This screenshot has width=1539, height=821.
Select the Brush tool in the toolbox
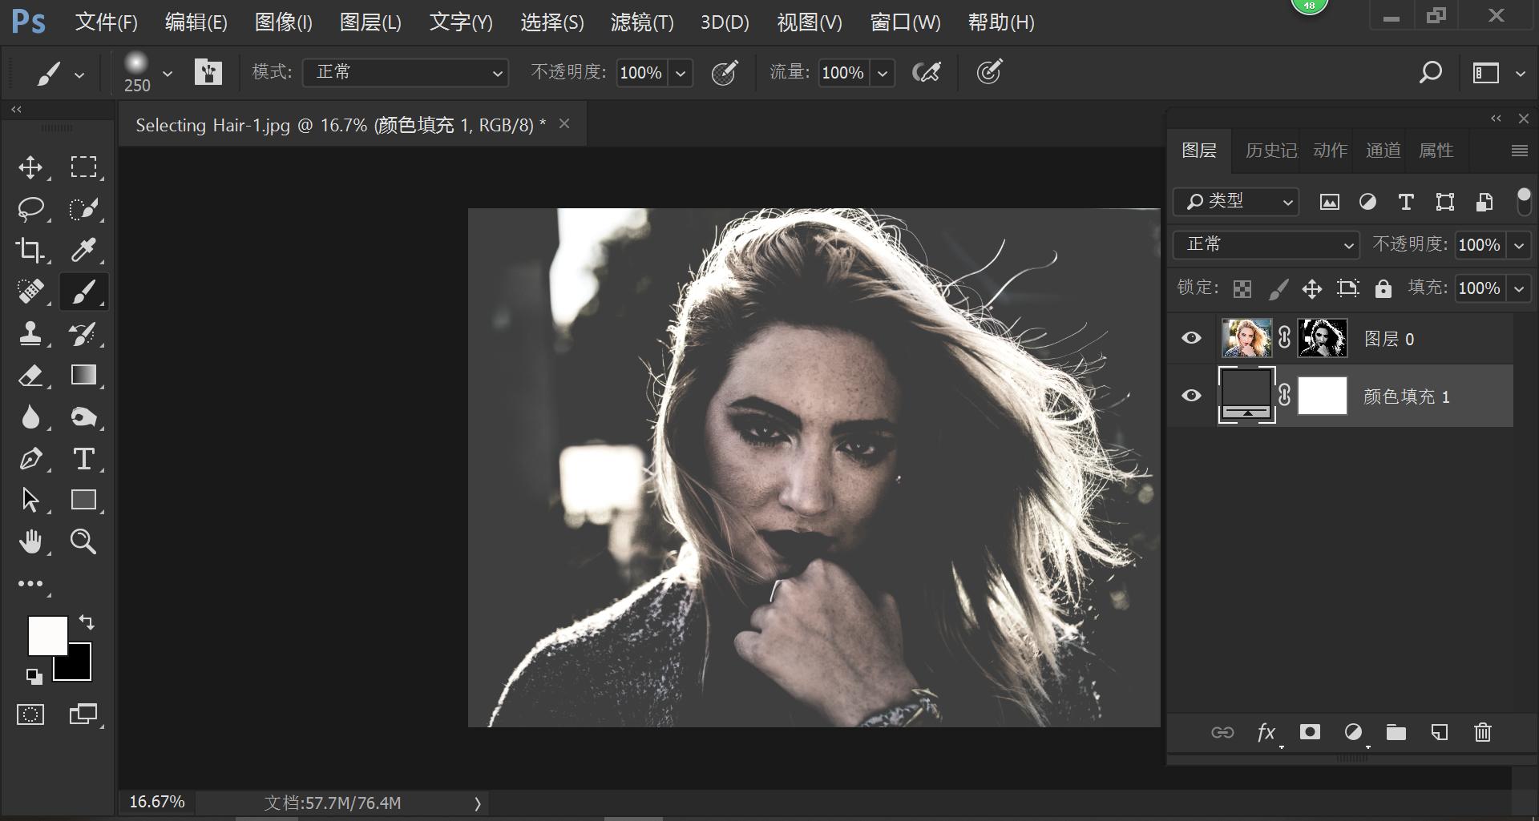(x=83, y=292)
